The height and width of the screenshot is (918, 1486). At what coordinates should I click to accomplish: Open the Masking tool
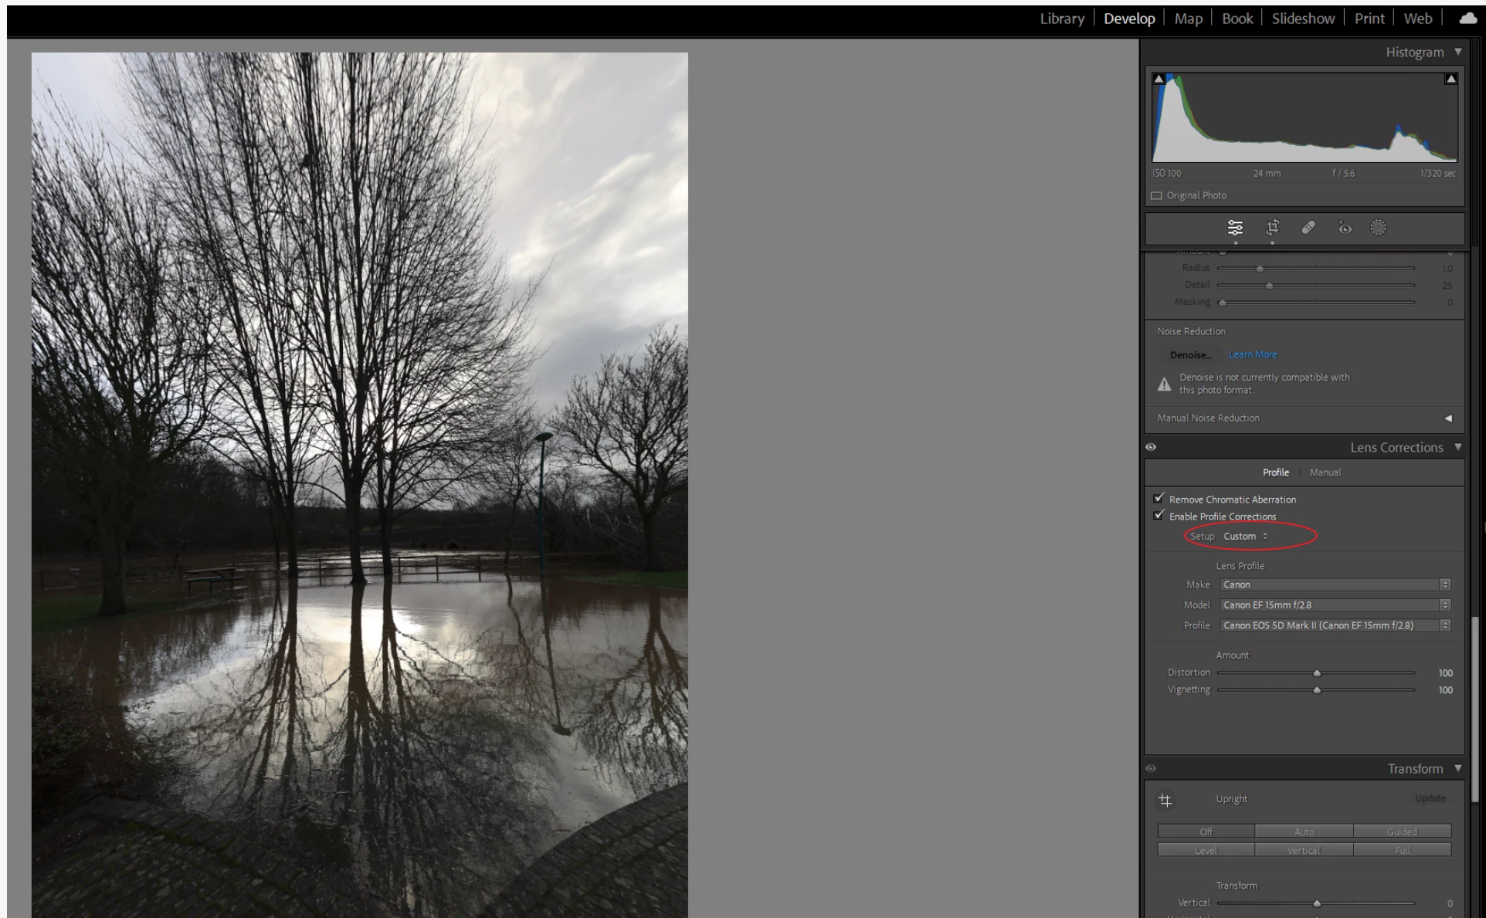pyautogui.click(x=1378, y=228)
